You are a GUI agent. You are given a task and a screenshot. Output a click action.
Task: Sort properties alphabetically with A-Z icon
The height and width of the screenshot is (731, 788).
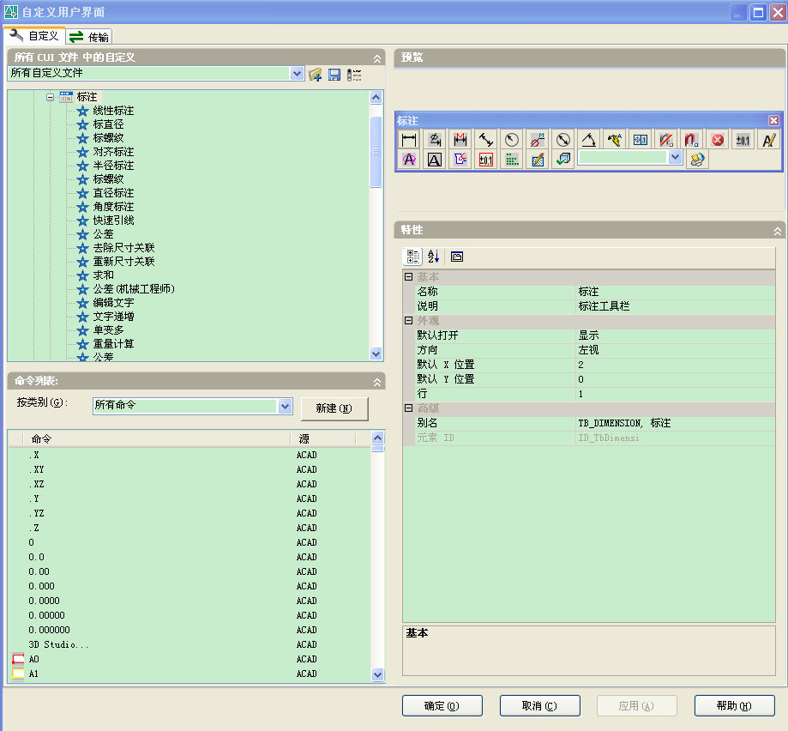(434, 257)
